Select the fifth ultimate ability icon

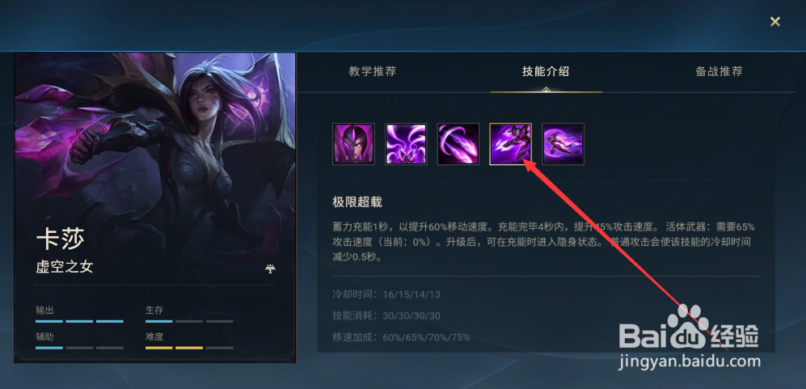tap(563, 144)
